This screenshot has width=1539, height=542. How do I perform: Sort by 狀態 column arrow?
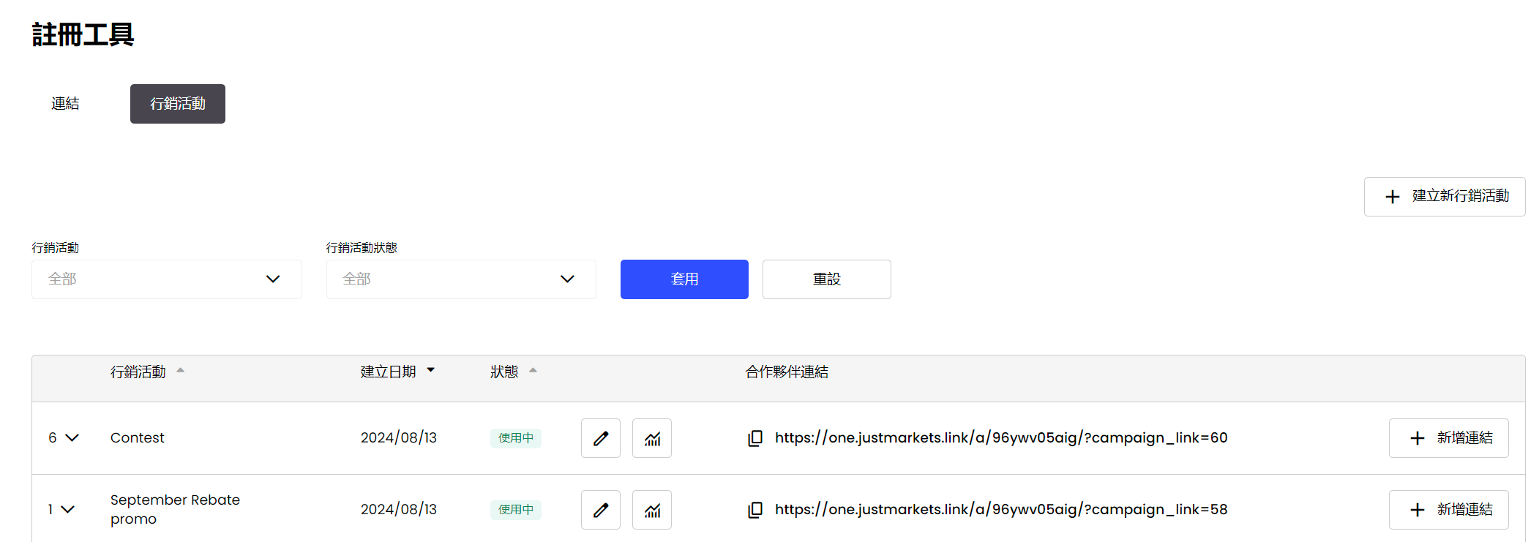click(533, 371)
